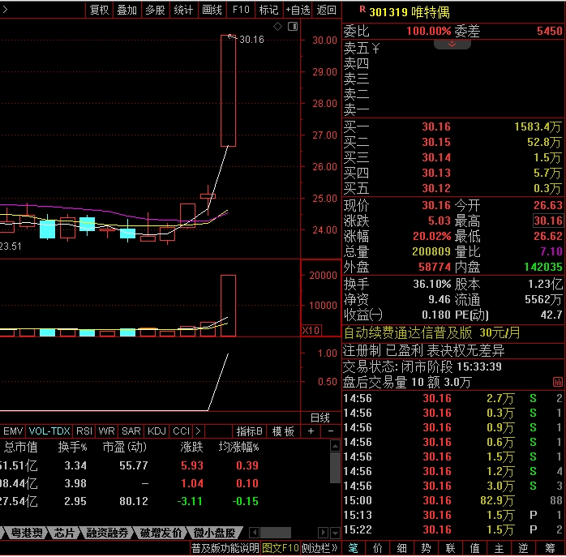
Task: Switch to the 联 tab
Action: pos(451,548)
